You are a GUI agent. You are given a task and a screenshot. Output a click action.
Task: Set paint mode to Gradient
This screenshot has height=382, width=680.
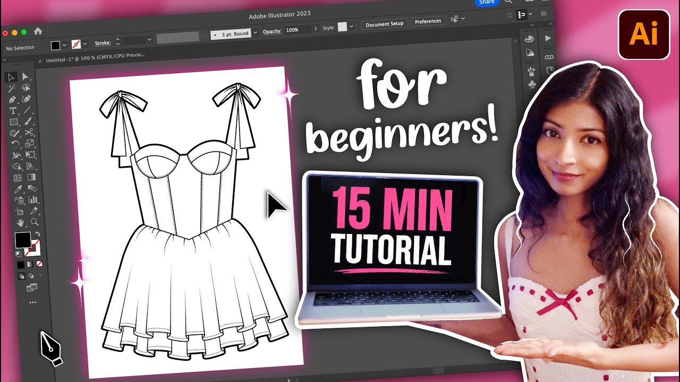point(30,264)
